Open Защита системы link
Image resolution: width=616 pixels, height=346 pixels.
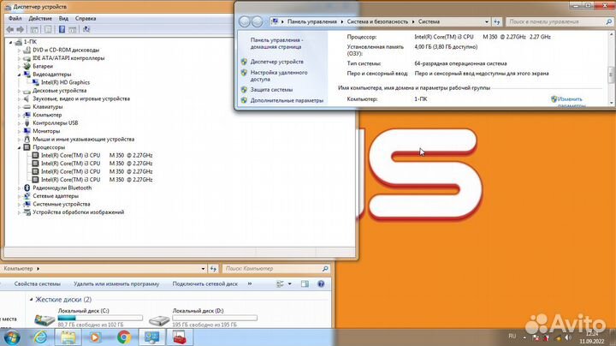pos(271,90)
